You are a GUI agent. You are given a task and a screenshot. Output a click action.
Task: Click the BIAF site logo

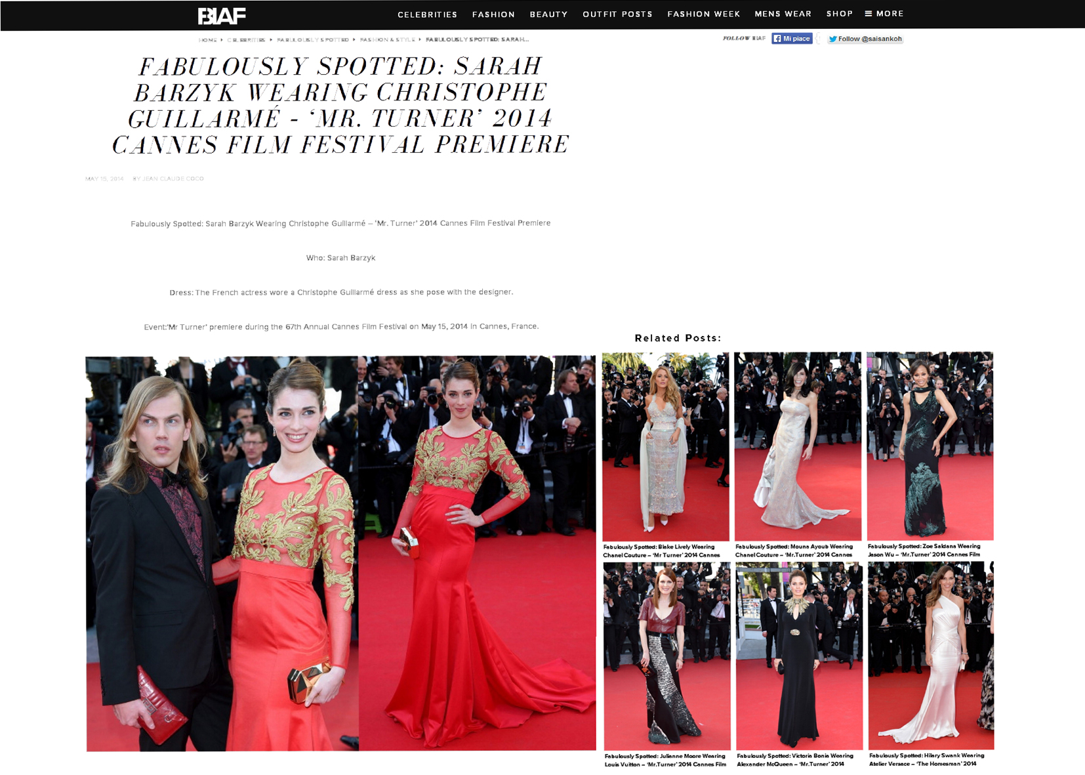(222, 16)
